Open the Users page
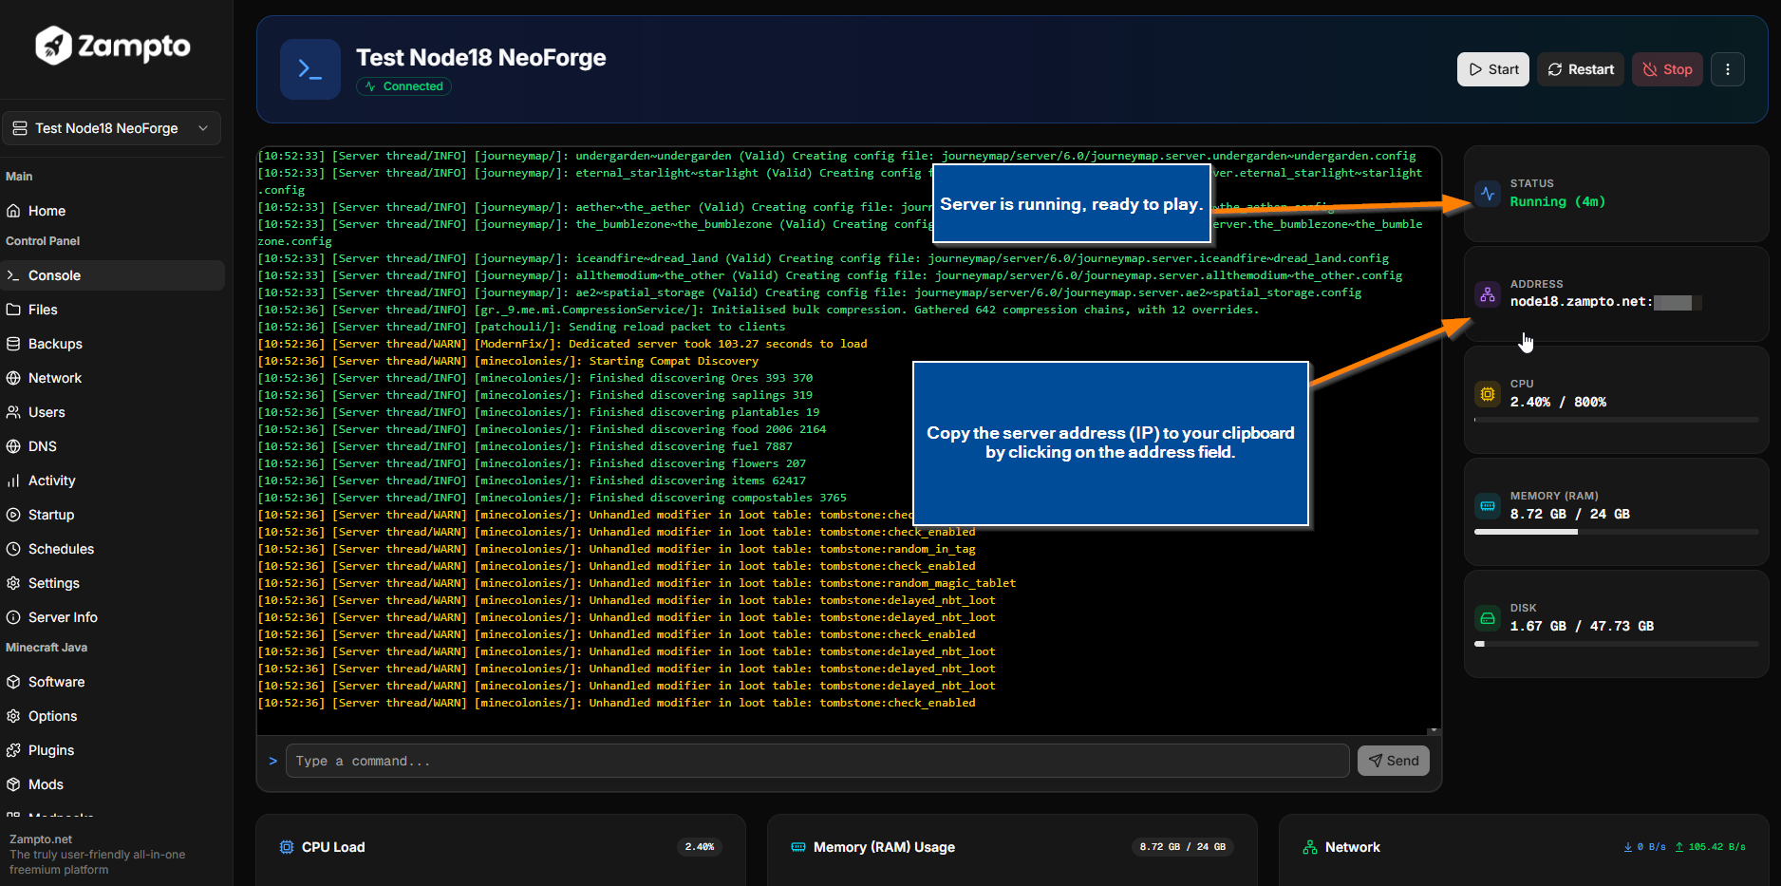 click(112, 412)
